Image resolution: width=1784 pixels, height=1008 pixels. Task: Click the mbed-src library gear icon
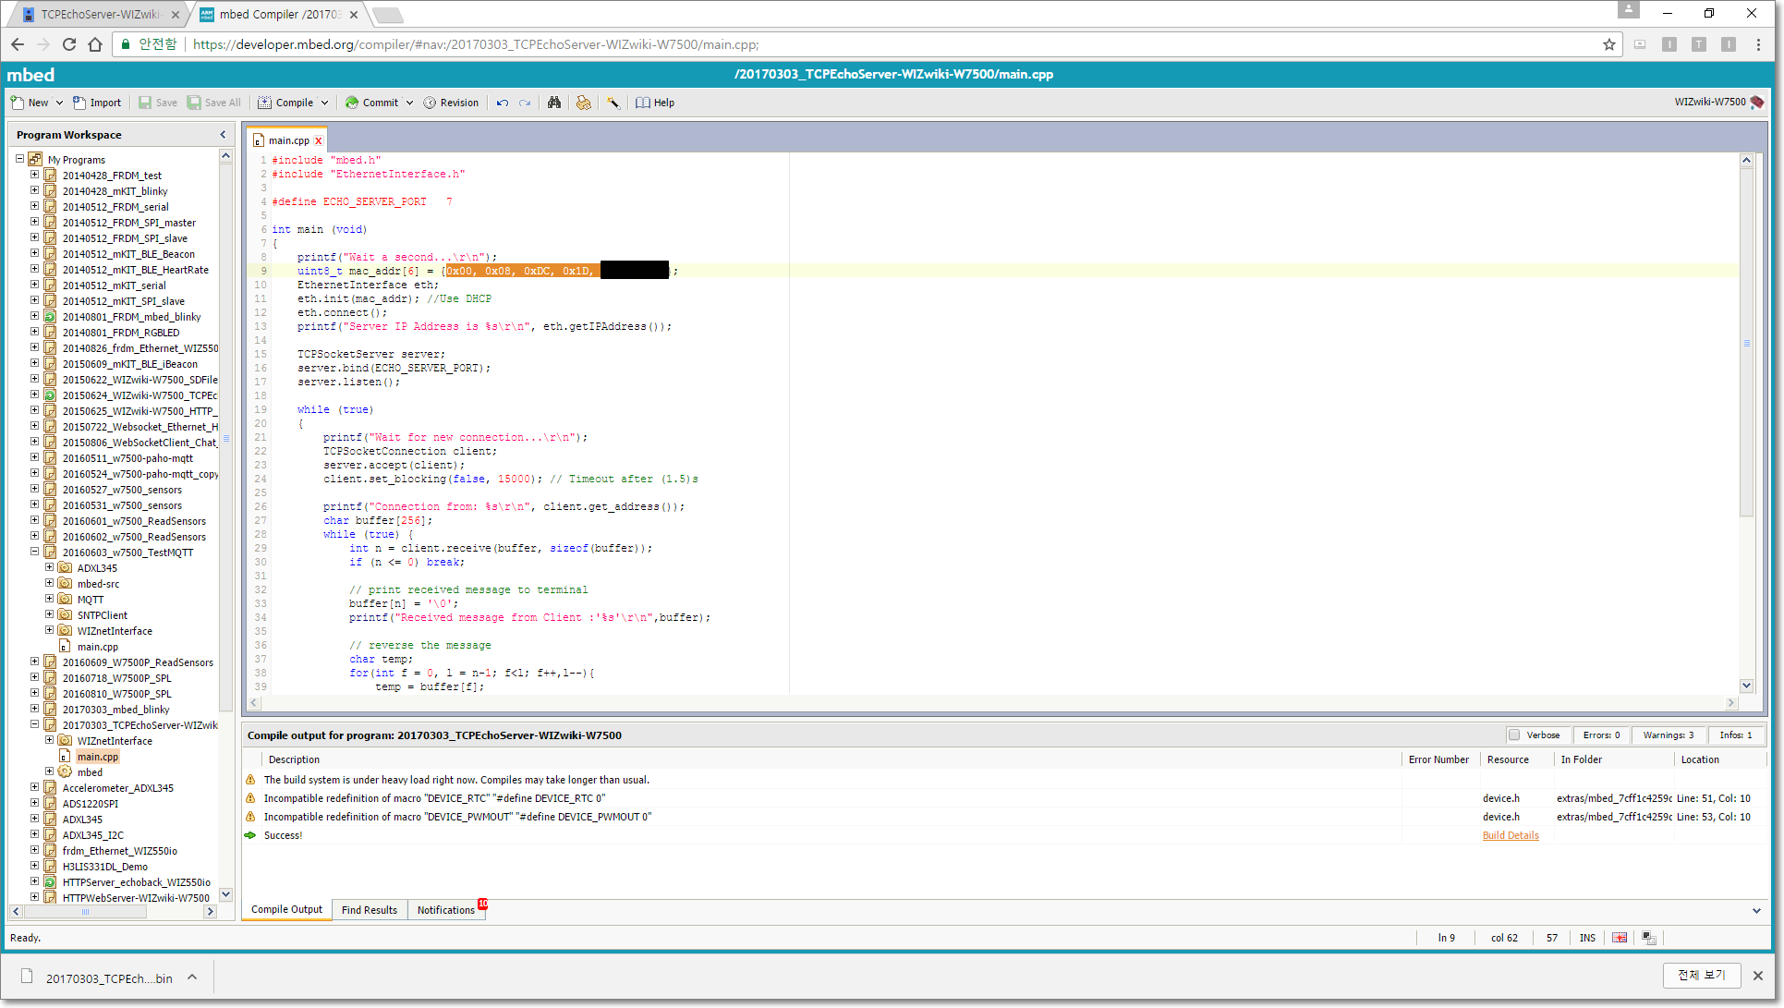(66, 584)
